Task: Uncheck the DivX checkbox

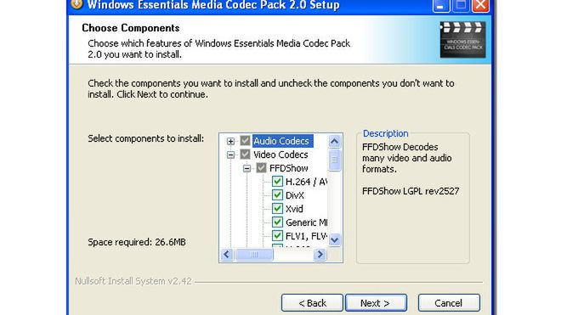Action: click(277, 195)
